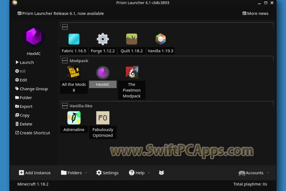The width and height of the screenshot is (286, 191).
Task: Click the Fabulously Optimized label
Action: tap(103, 133)
